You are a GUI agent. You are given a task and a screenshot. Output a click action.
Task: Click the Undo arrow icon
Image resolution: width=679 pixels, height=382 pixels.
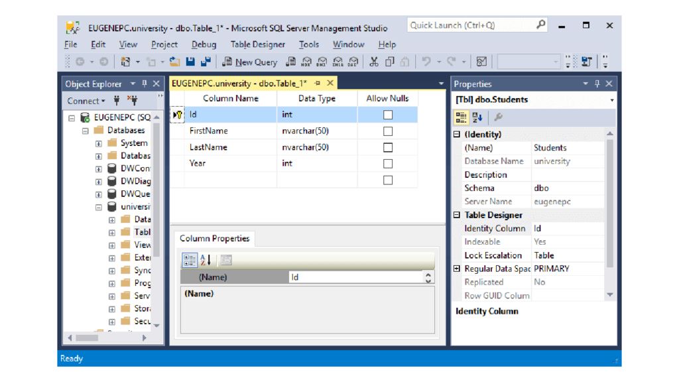point(426,62)
